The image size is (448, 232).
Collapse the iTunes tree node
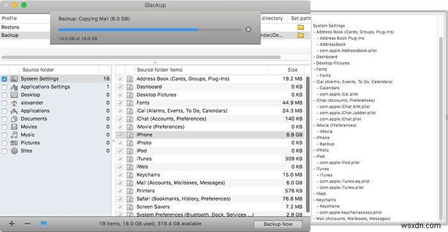tap(314, 169)
